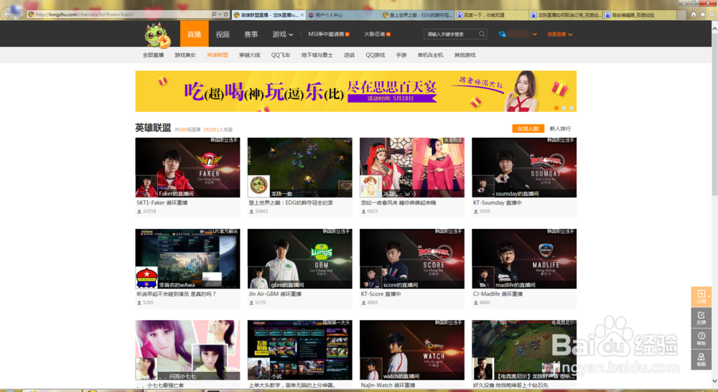The image size is (718, 392).
Task: Click Faker streamer avatar on first card
Action: click(x=146, y=187)
